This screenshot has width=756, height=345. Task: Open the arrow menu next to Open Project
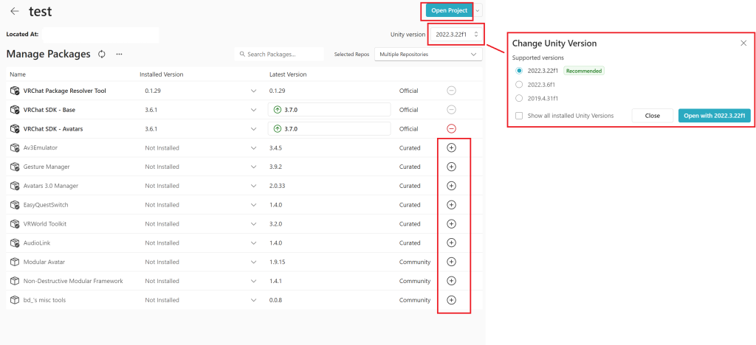[x=478, y=10]
